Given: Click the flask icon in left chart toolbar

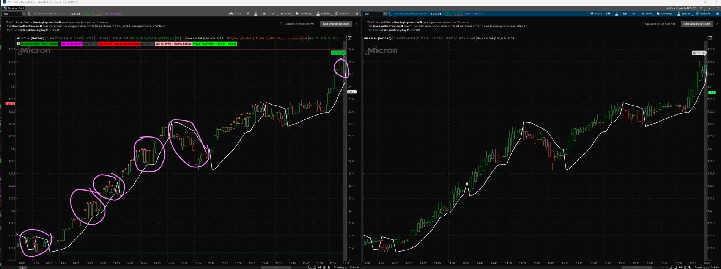Looking at the screenshot, I should pos(256,14).
